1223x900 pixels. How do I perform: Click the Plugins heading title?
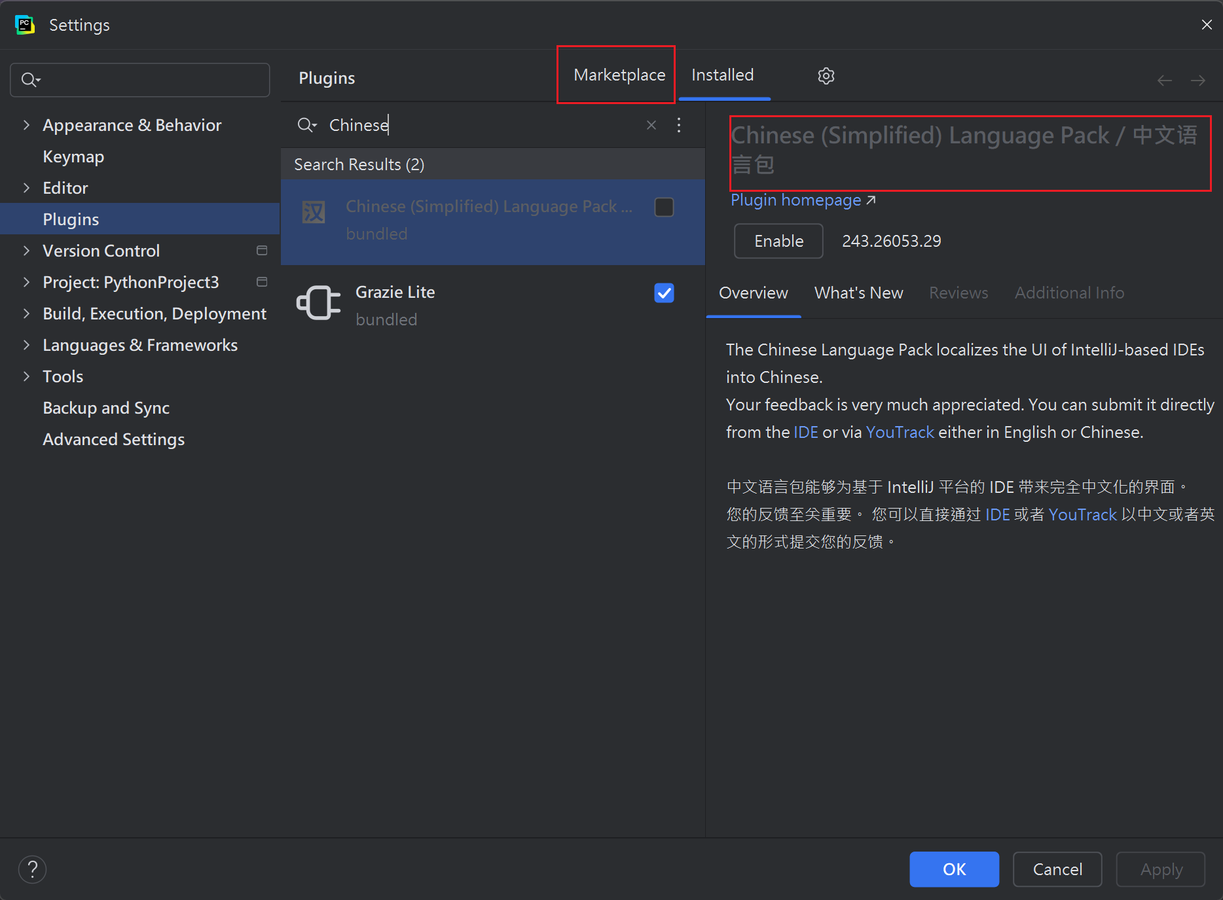point(327,78)
